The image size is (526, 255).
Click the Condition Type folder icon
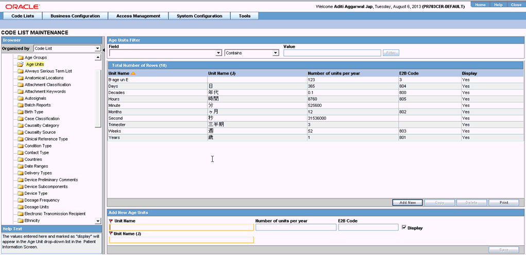tap(20, 146)
